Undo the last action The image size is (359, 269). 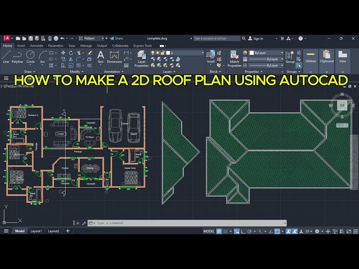point(62,39)
